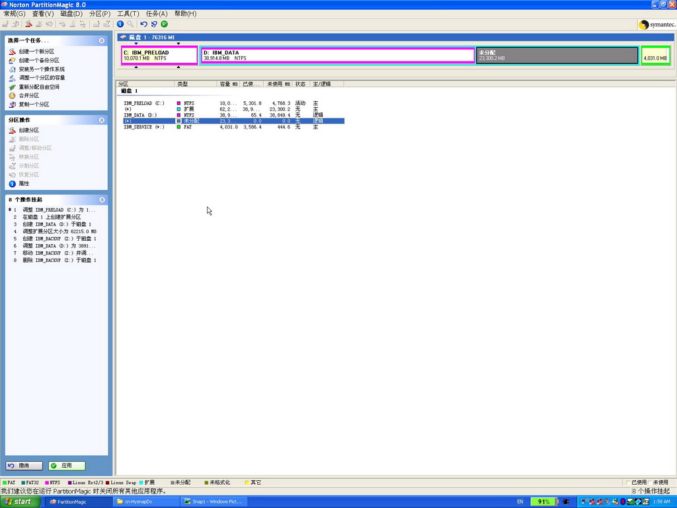Toggle the 未使用 legend checkbox
This screenshot has height=508, width=677.
click(650, 483)
